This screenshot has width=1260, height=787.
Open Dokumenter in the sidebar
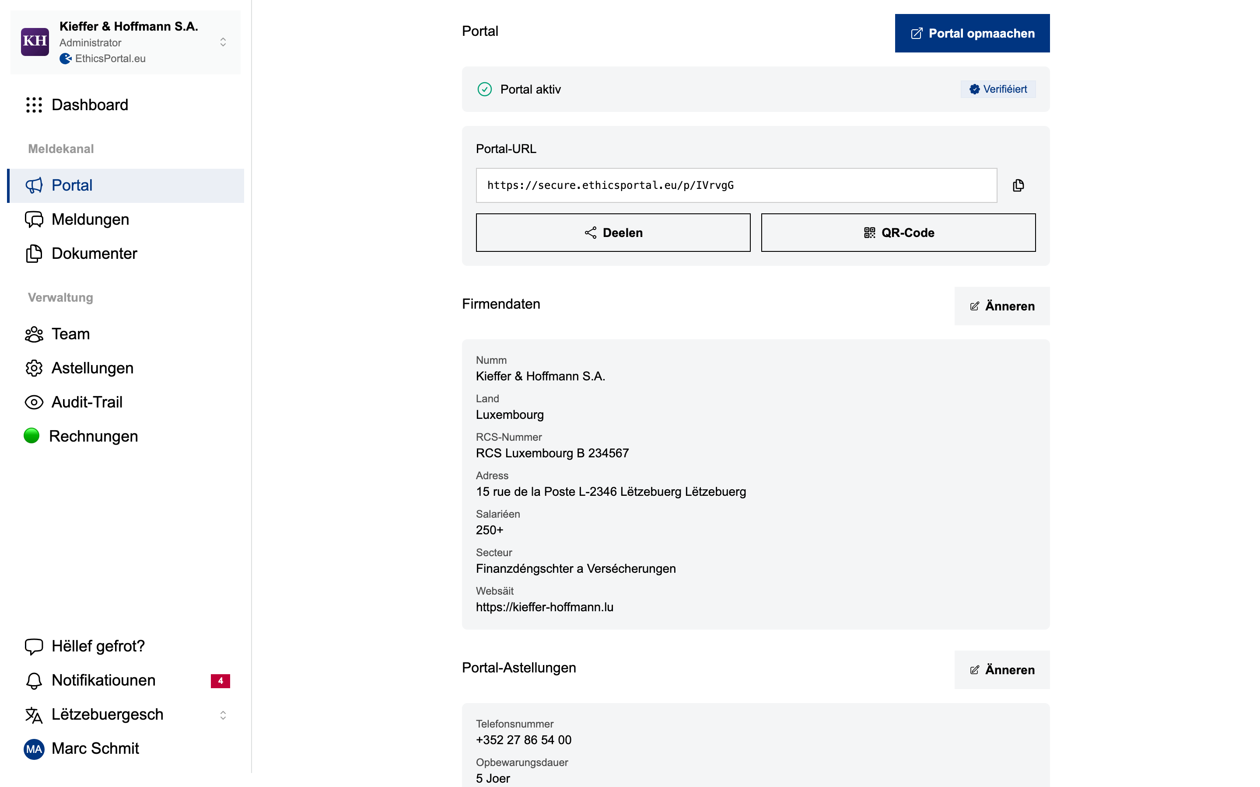point(126,254)
